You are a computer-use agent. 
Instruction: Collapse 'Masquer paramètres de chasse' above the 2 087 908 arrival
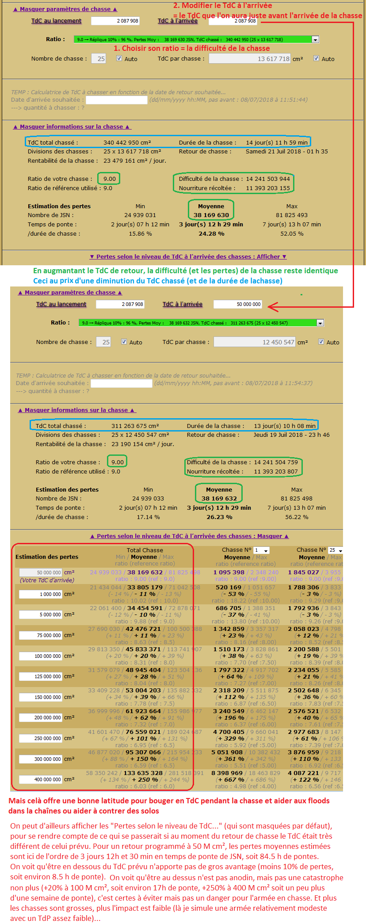(65, 9)
